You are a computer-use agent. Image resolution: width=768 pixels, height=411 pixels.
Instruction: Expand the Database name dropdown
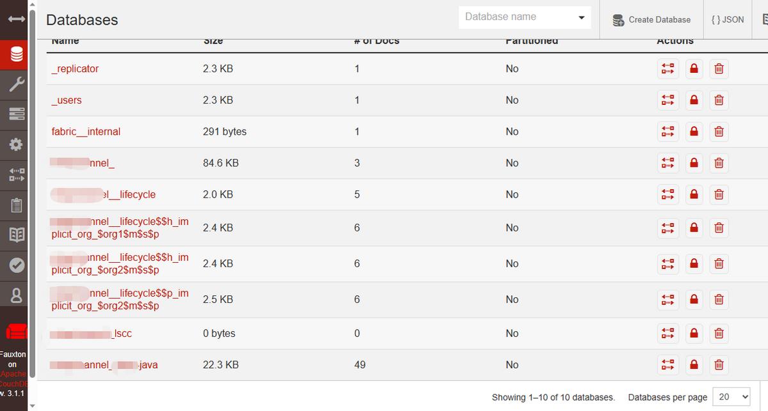(x=581, y=17)
